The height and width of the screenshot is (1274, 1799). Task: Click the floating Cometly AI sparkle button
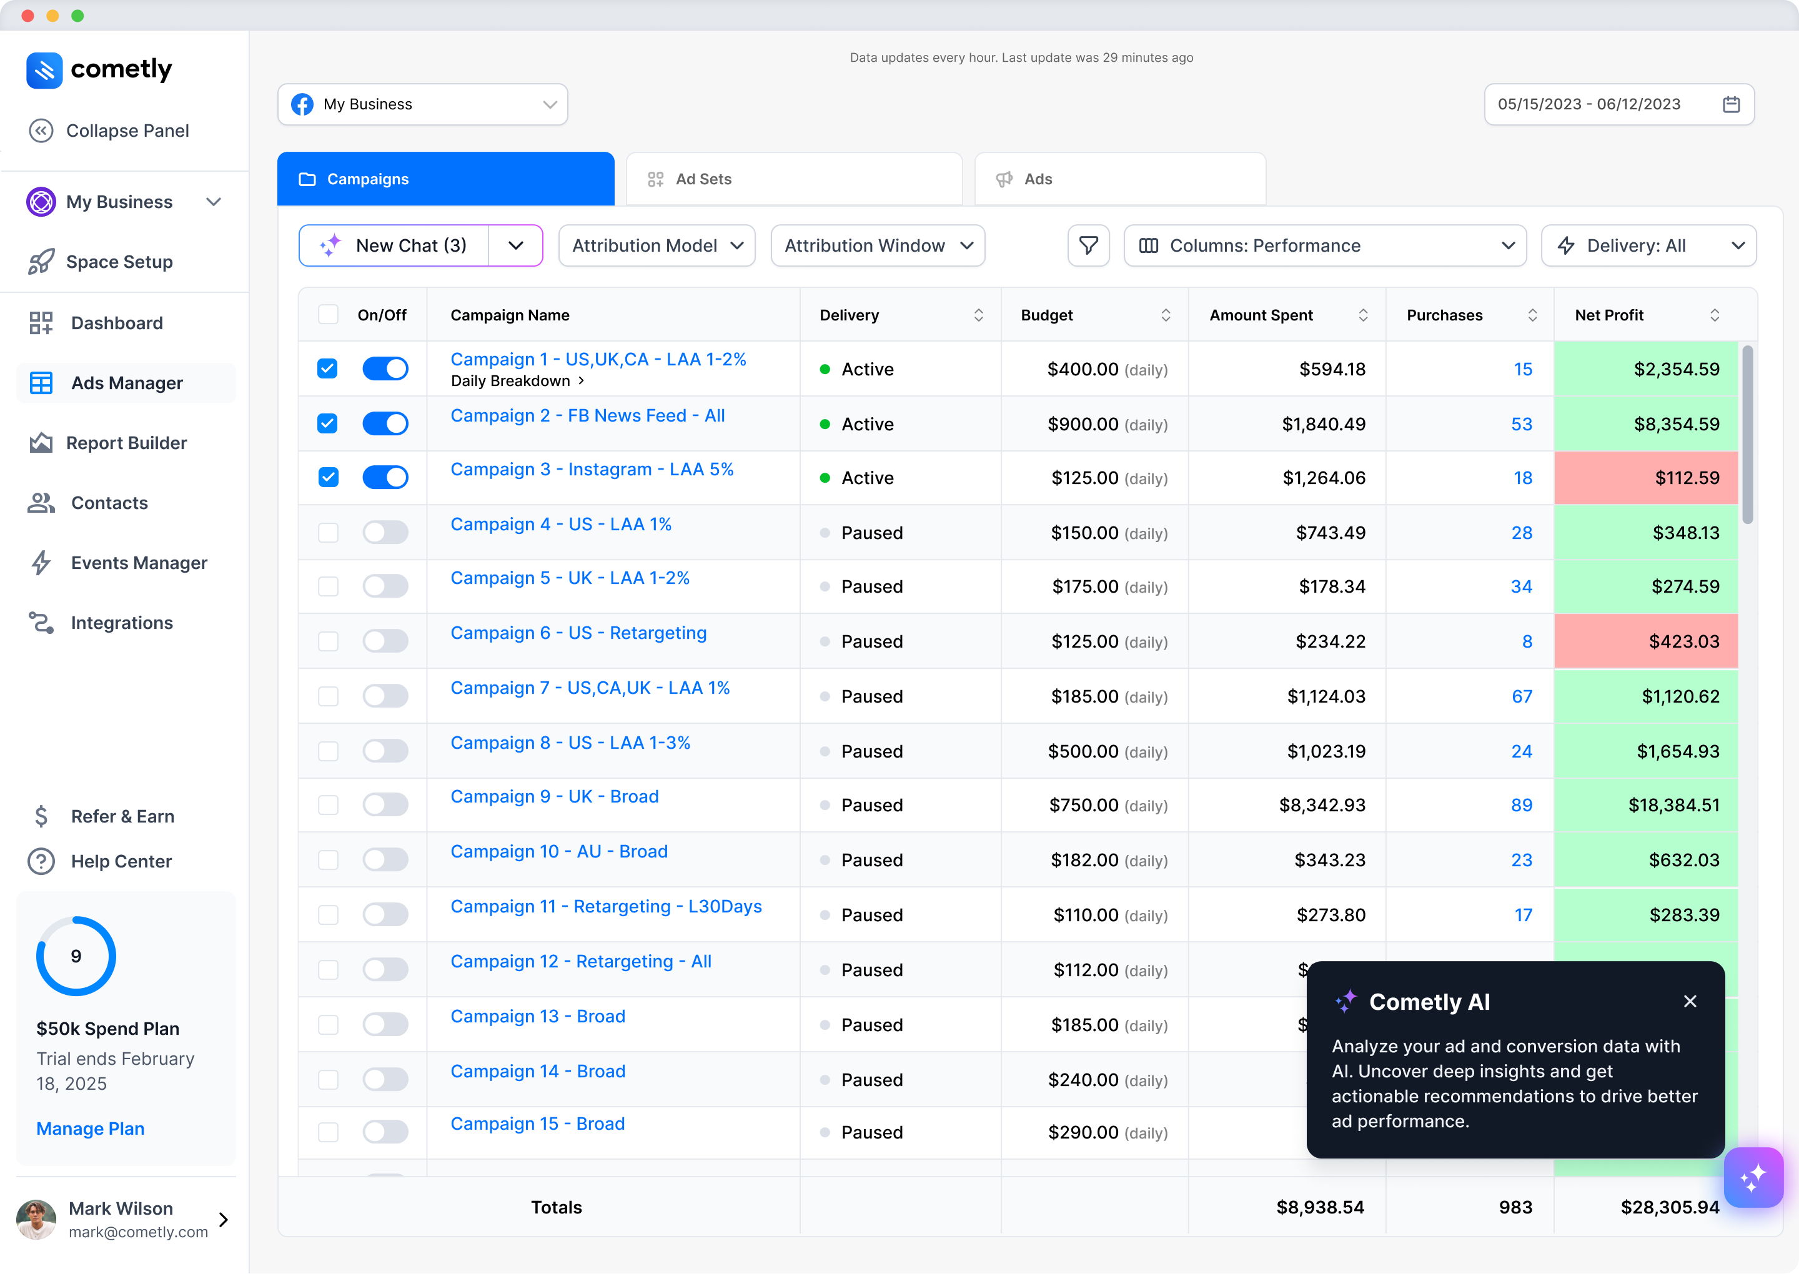1754,1177
